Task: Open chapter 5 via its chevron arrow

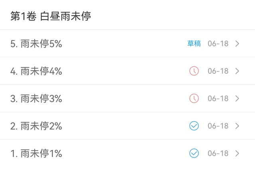Action: pyautogui.click(x=237, y=43)
